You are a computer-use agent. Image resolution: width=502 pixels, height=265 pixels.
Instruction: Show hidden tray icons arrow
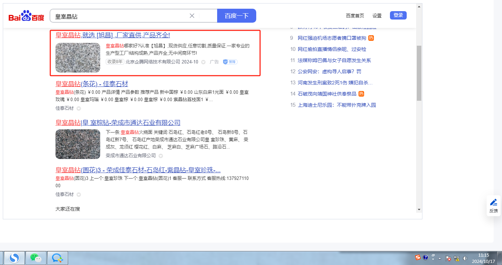point(440,258)
